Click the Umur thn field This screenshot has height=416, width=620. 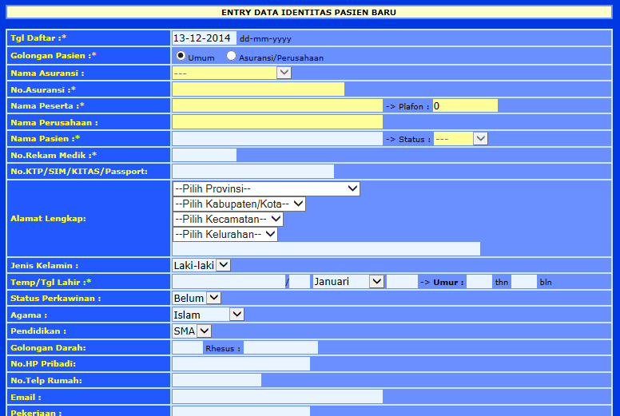click(x=479, y=282)
